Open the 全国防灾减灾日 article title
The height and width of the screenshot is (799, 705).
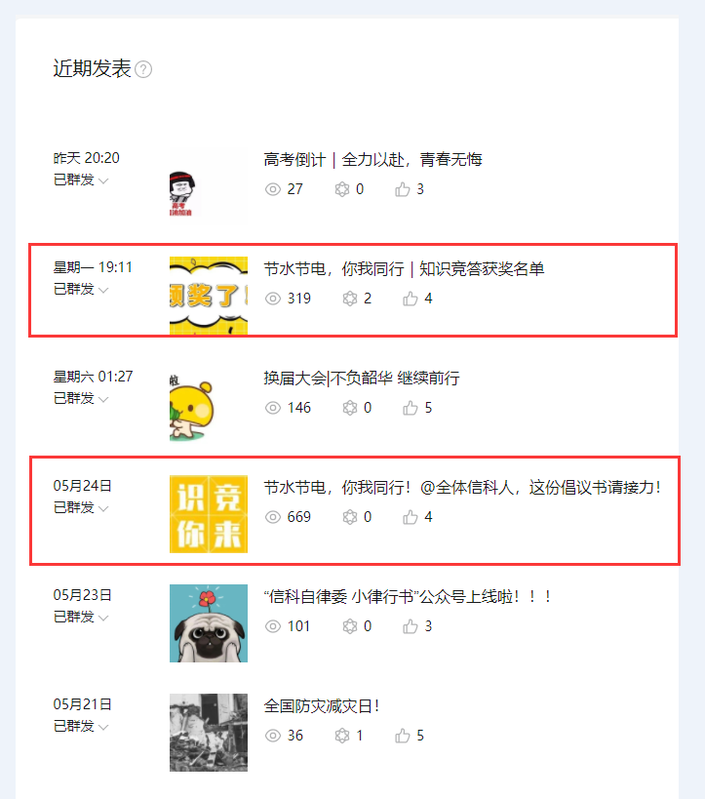coord(322,706)
